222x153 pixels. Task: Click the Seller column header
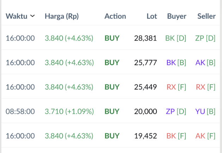(x=206, y=16)
